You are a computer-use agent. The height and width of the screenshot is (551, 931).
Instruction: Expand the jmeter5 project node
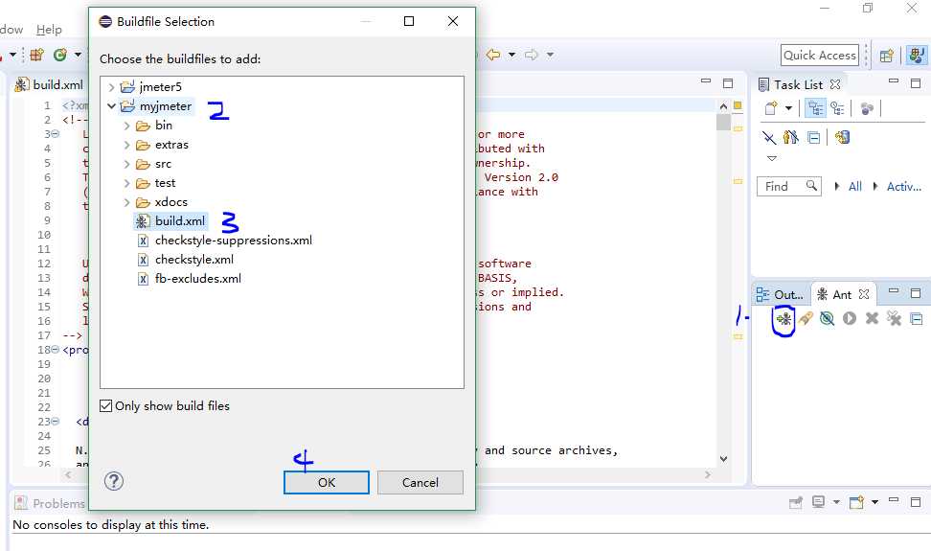point(111,87)
